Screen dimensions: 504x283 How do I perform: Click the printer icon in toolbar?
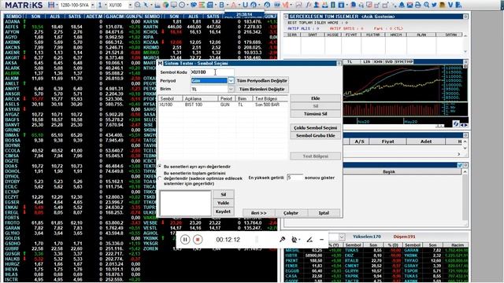(418, 6)
